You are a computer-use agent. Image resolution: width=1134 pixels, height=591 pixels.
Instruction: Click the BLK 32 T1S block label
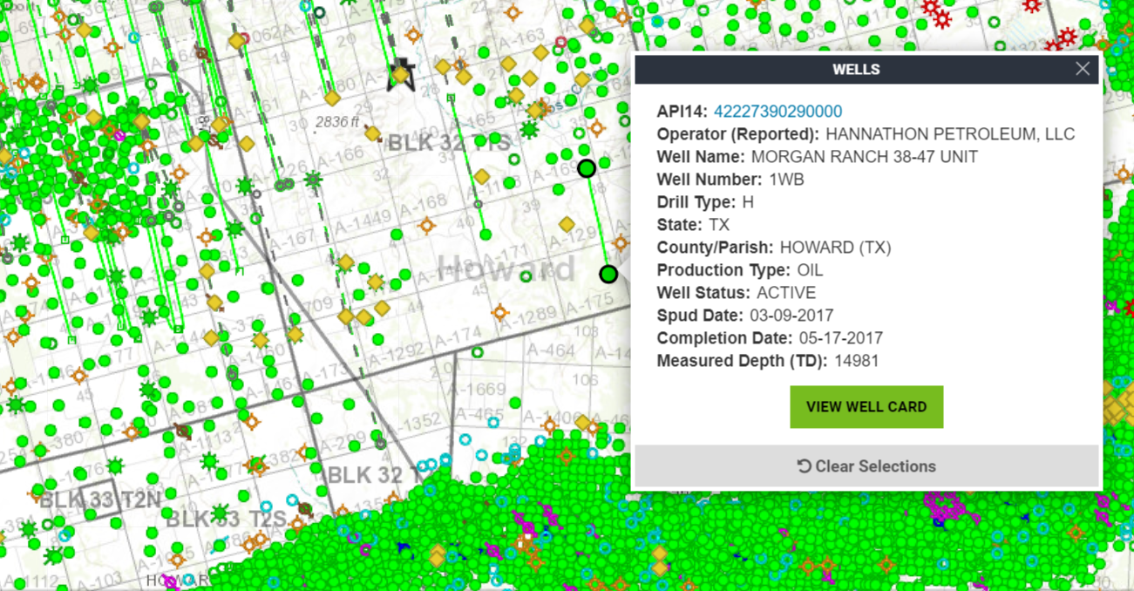tap(449, 143)
